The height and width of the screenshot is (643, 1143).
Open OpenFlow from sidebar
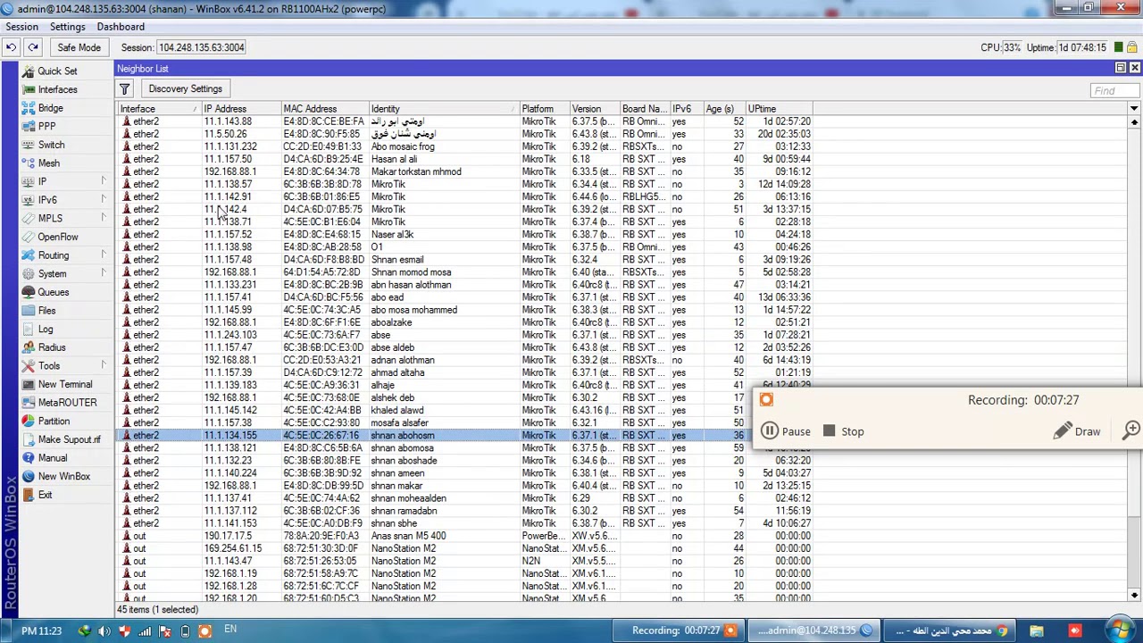tap(57, 237)
